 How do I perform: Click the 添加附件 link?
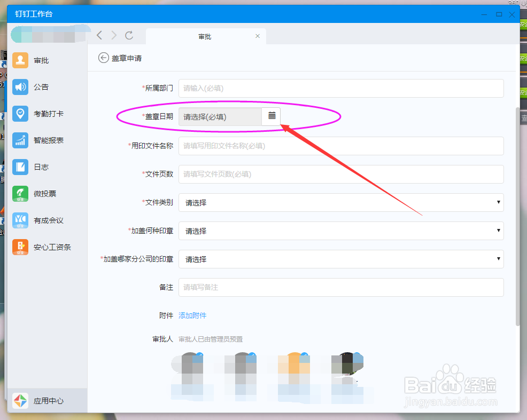click(x=192, y=315)
